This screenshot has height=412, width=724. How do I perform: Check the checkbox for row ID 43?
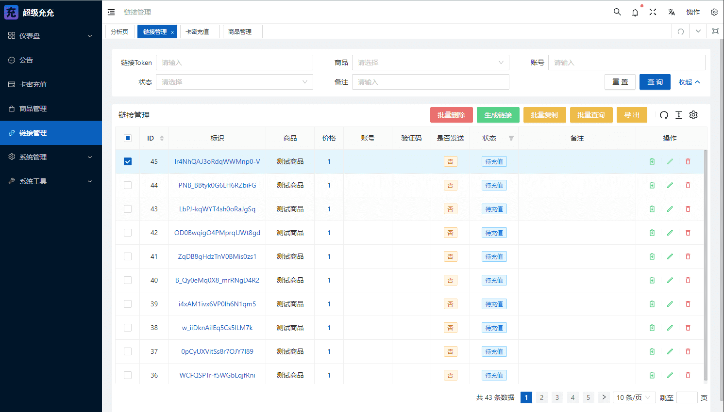128,209
